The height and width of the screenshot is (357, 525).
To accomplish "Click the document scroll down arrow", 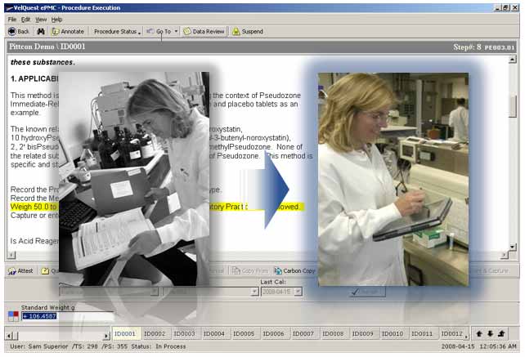I will pos(512,248).
